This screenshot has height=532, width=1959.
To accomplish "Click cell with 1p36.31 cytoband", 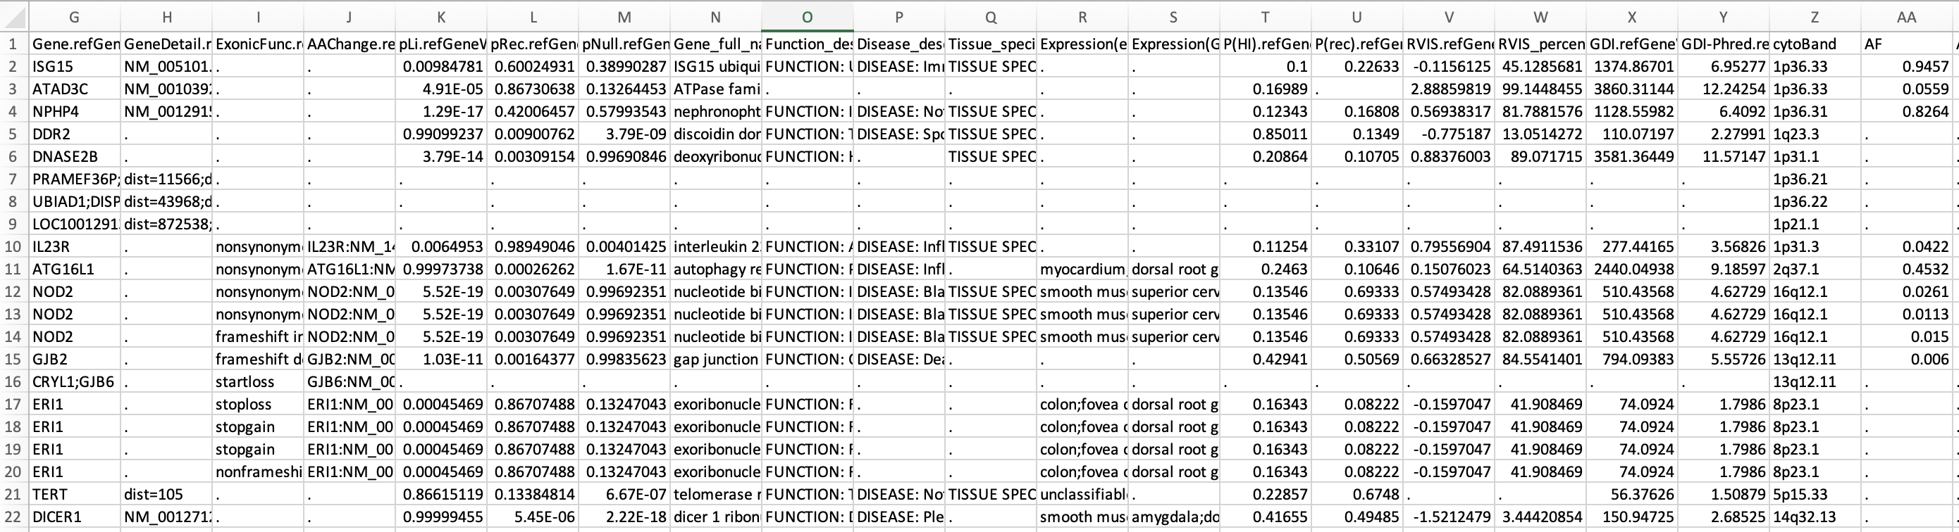I will point(1815,112).
